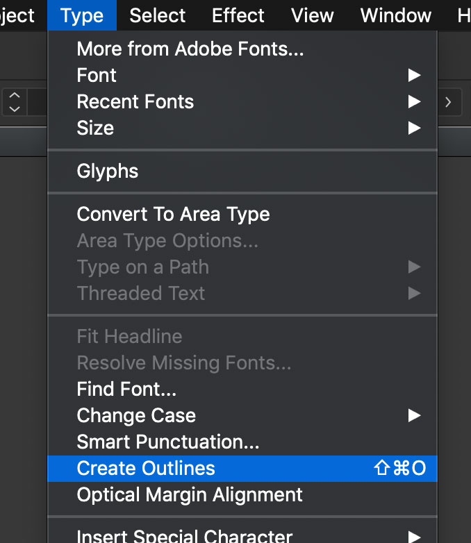
Task: Expand the Recent Fonts submenu
Action: pyautogui.click(x=135, y=101)
